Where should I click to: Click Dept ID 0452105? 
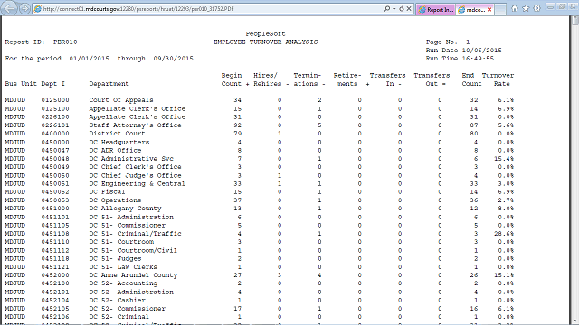point(55,309)
